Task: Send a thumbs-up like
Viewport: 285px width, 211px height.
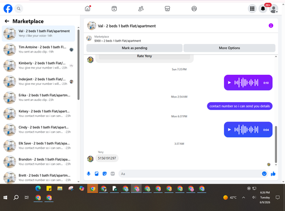Action: pos(273,173)
